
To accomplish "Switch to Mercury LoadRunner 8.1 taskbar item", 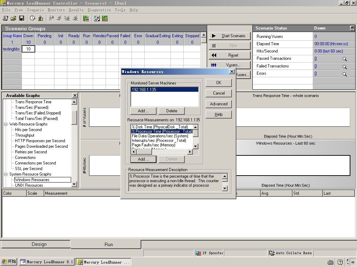I will tap(47, 262).
